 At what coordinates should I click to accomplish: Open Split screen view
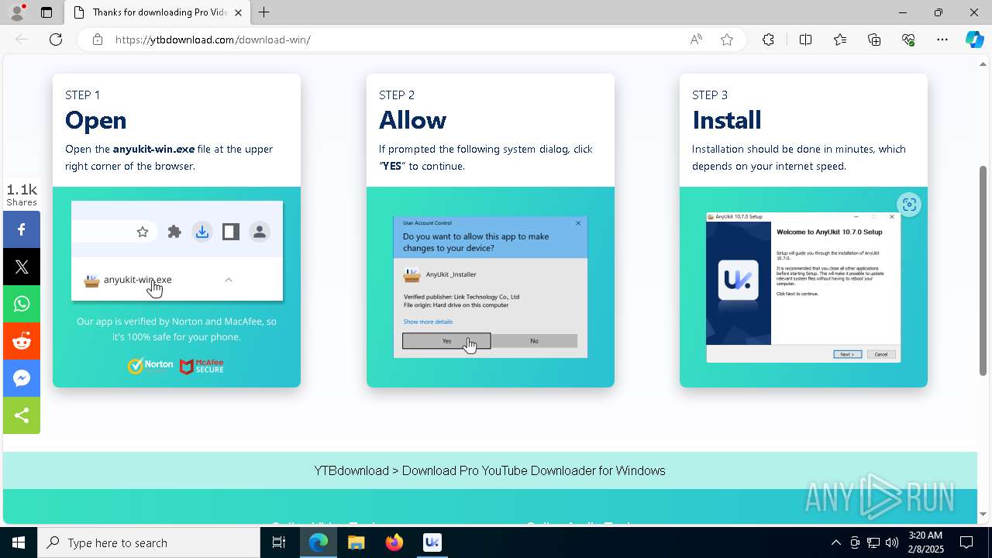(805, 40)
